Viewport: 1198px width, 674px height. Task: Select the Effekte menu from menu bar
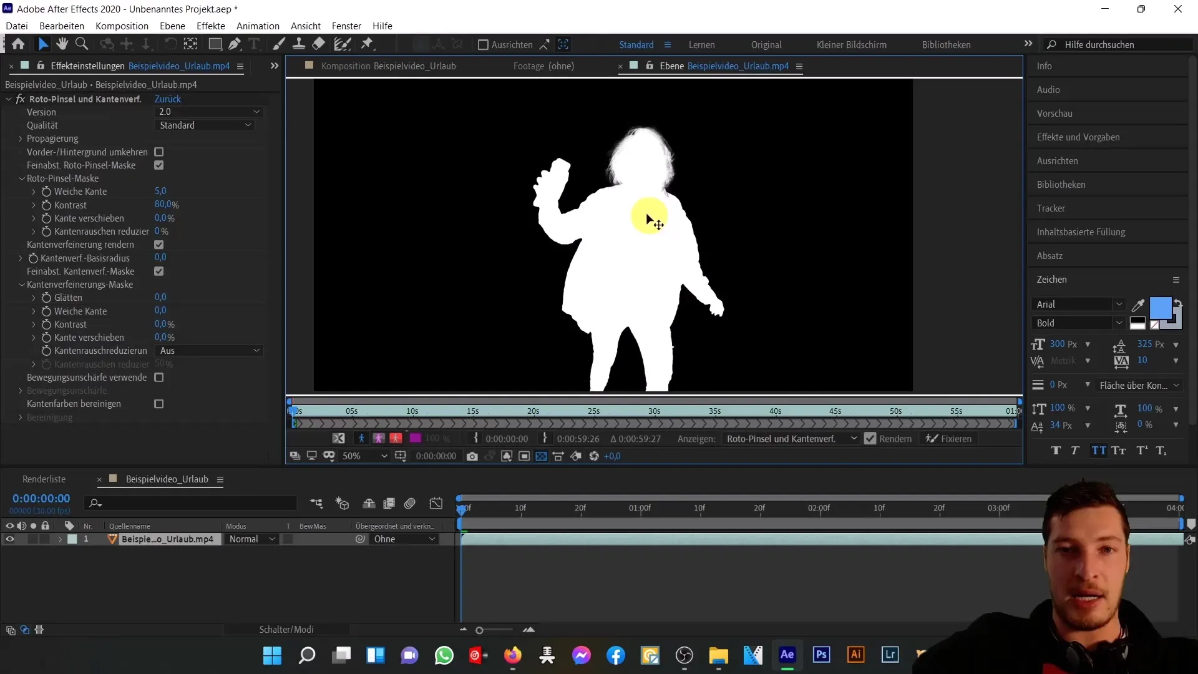(x=212, y=26)
